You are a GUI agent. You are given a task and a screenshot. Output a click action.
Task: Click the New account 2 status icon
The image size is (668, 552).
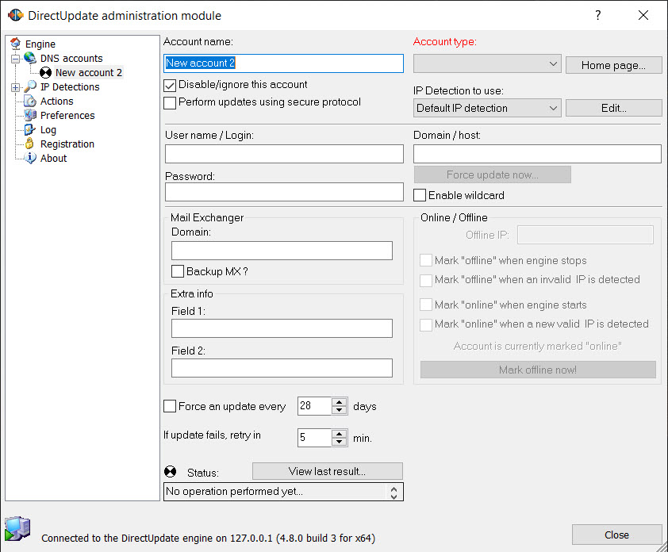point(45,72)
